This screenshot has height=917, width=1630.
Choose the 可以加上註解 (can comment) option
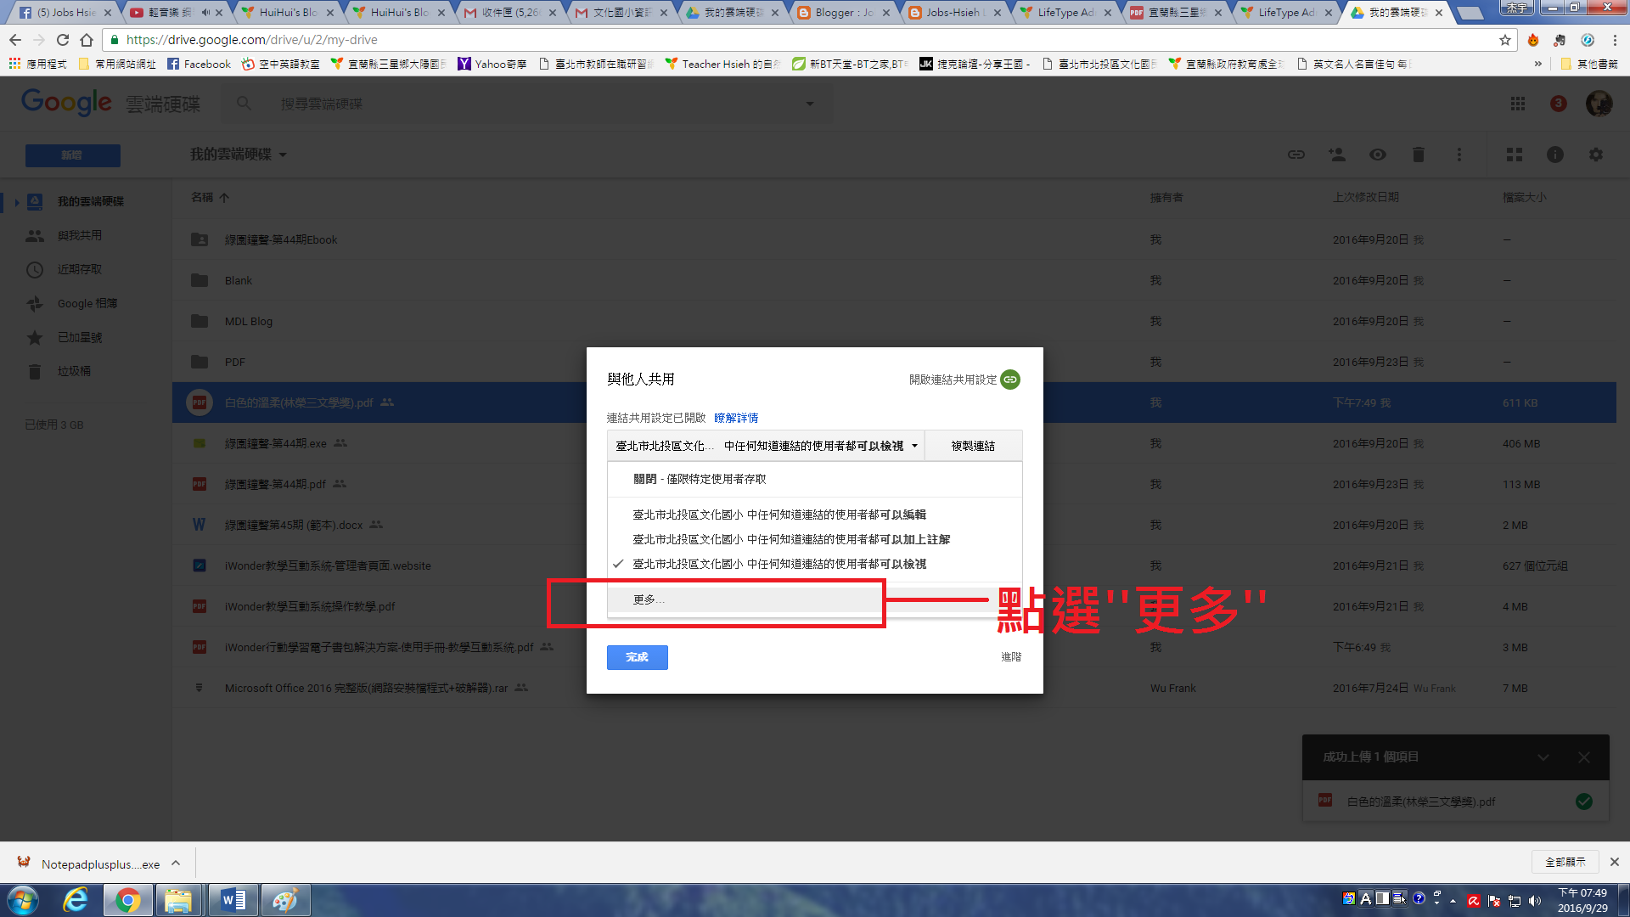(x=814, y=539)
